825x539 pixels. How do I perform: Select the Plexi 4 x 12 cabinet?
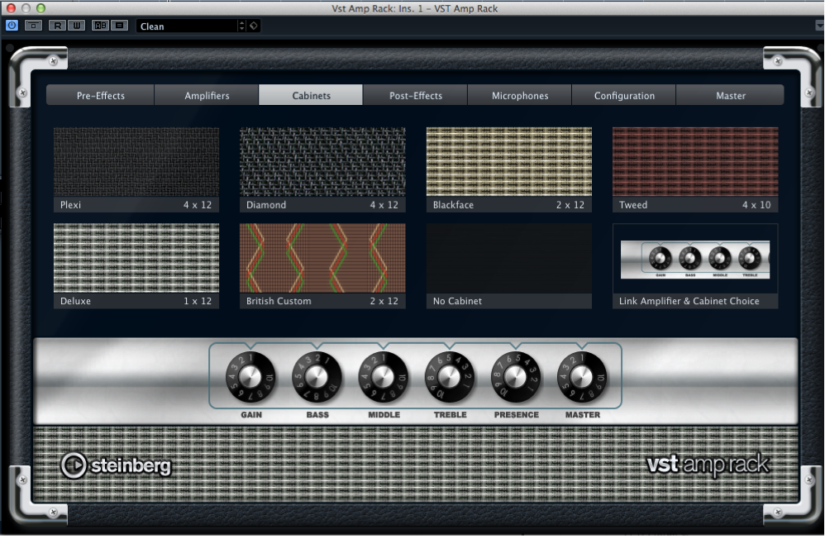pos(136,169)
